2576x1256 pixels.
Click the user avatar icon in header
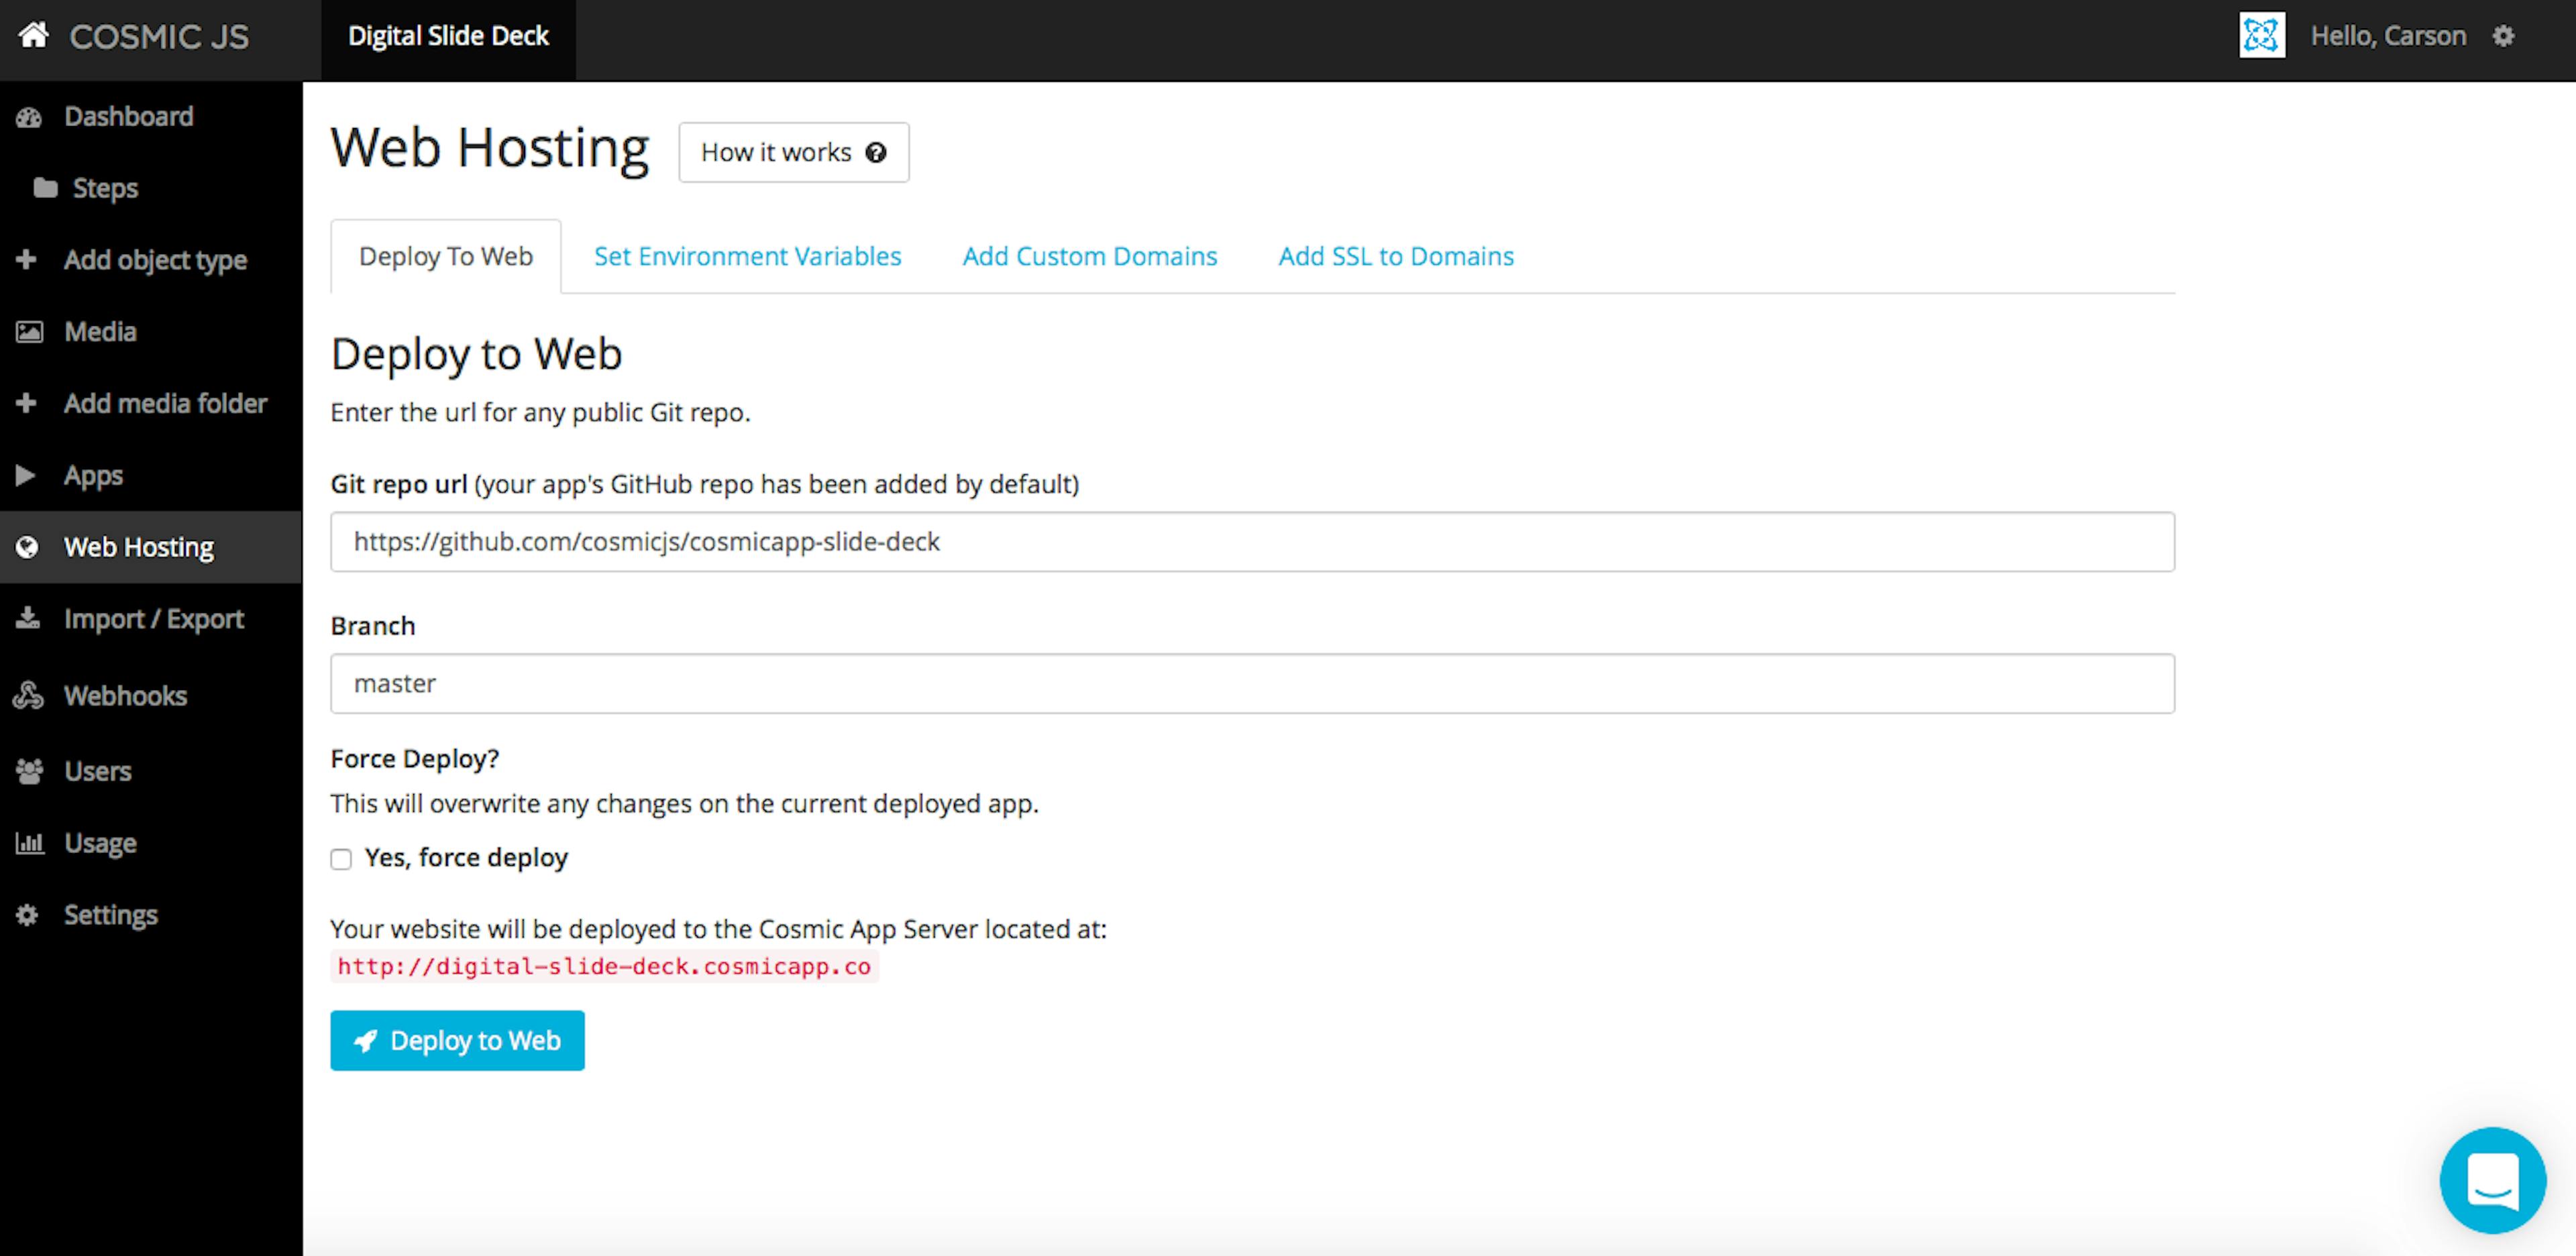[2261, 36]
